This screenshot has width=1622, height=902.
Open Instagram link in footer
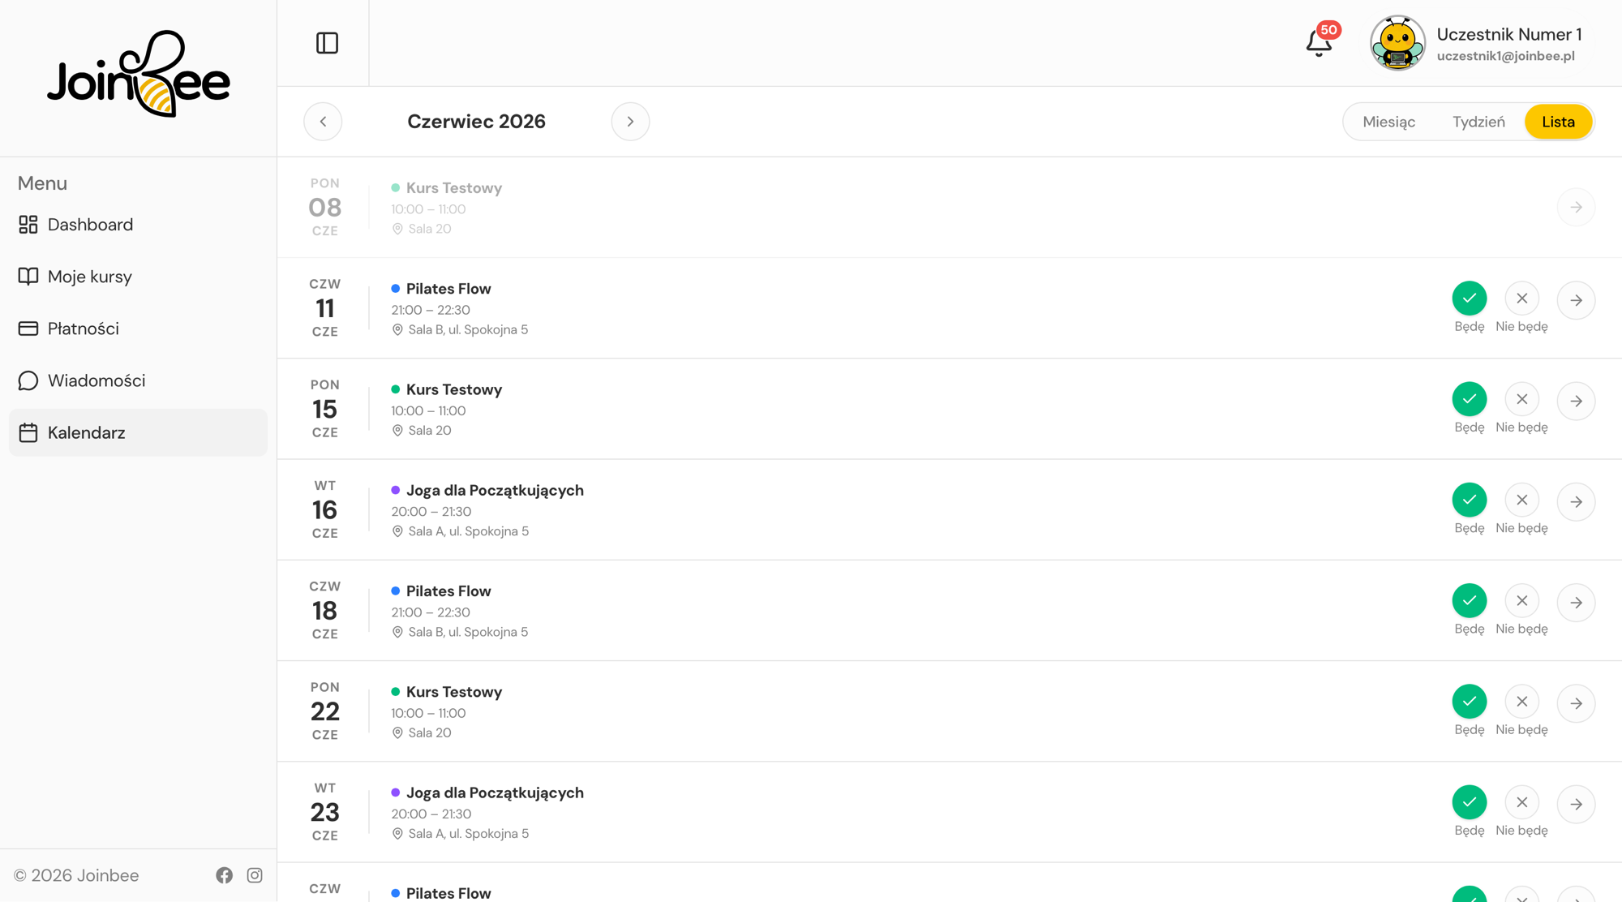pyautogui.click(x=255, y=875)
